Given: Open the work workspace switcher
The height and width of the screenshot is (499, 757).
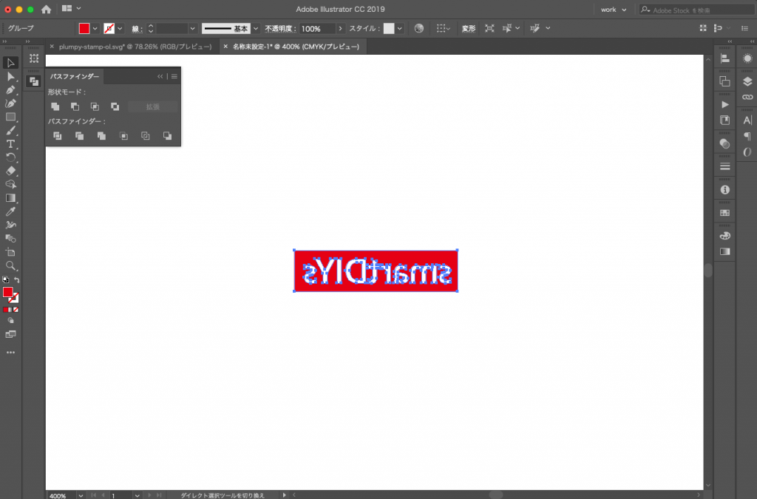Looking at the screenshot, I should tap(613, 10).
